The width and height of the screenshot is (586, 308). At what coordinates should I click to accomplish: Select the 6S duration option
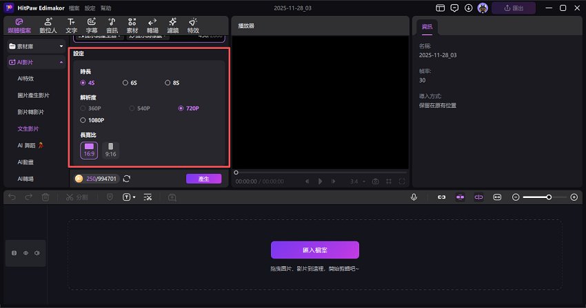click(x=130, y=82)
